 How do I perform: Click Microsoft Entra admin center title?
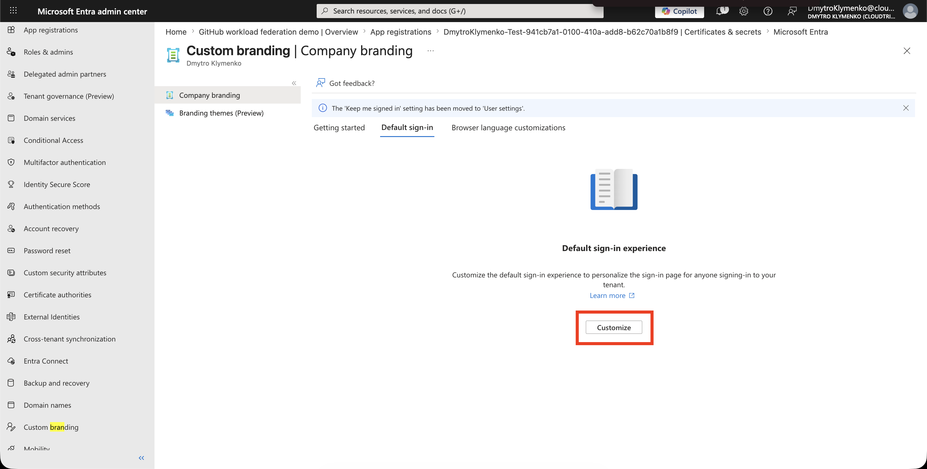coord(92,11)
